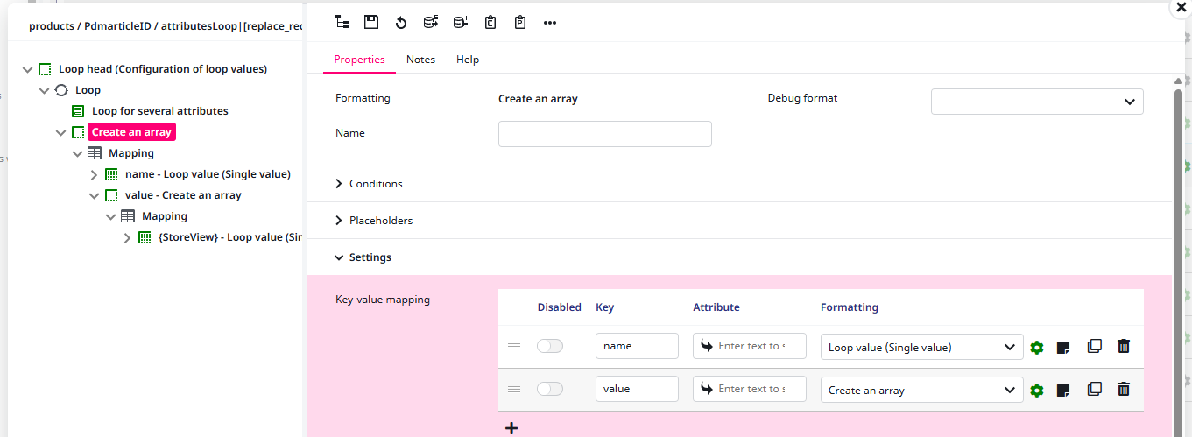Duplicate the name mapping row
1192x437 pixels.
click(1094, 347)
